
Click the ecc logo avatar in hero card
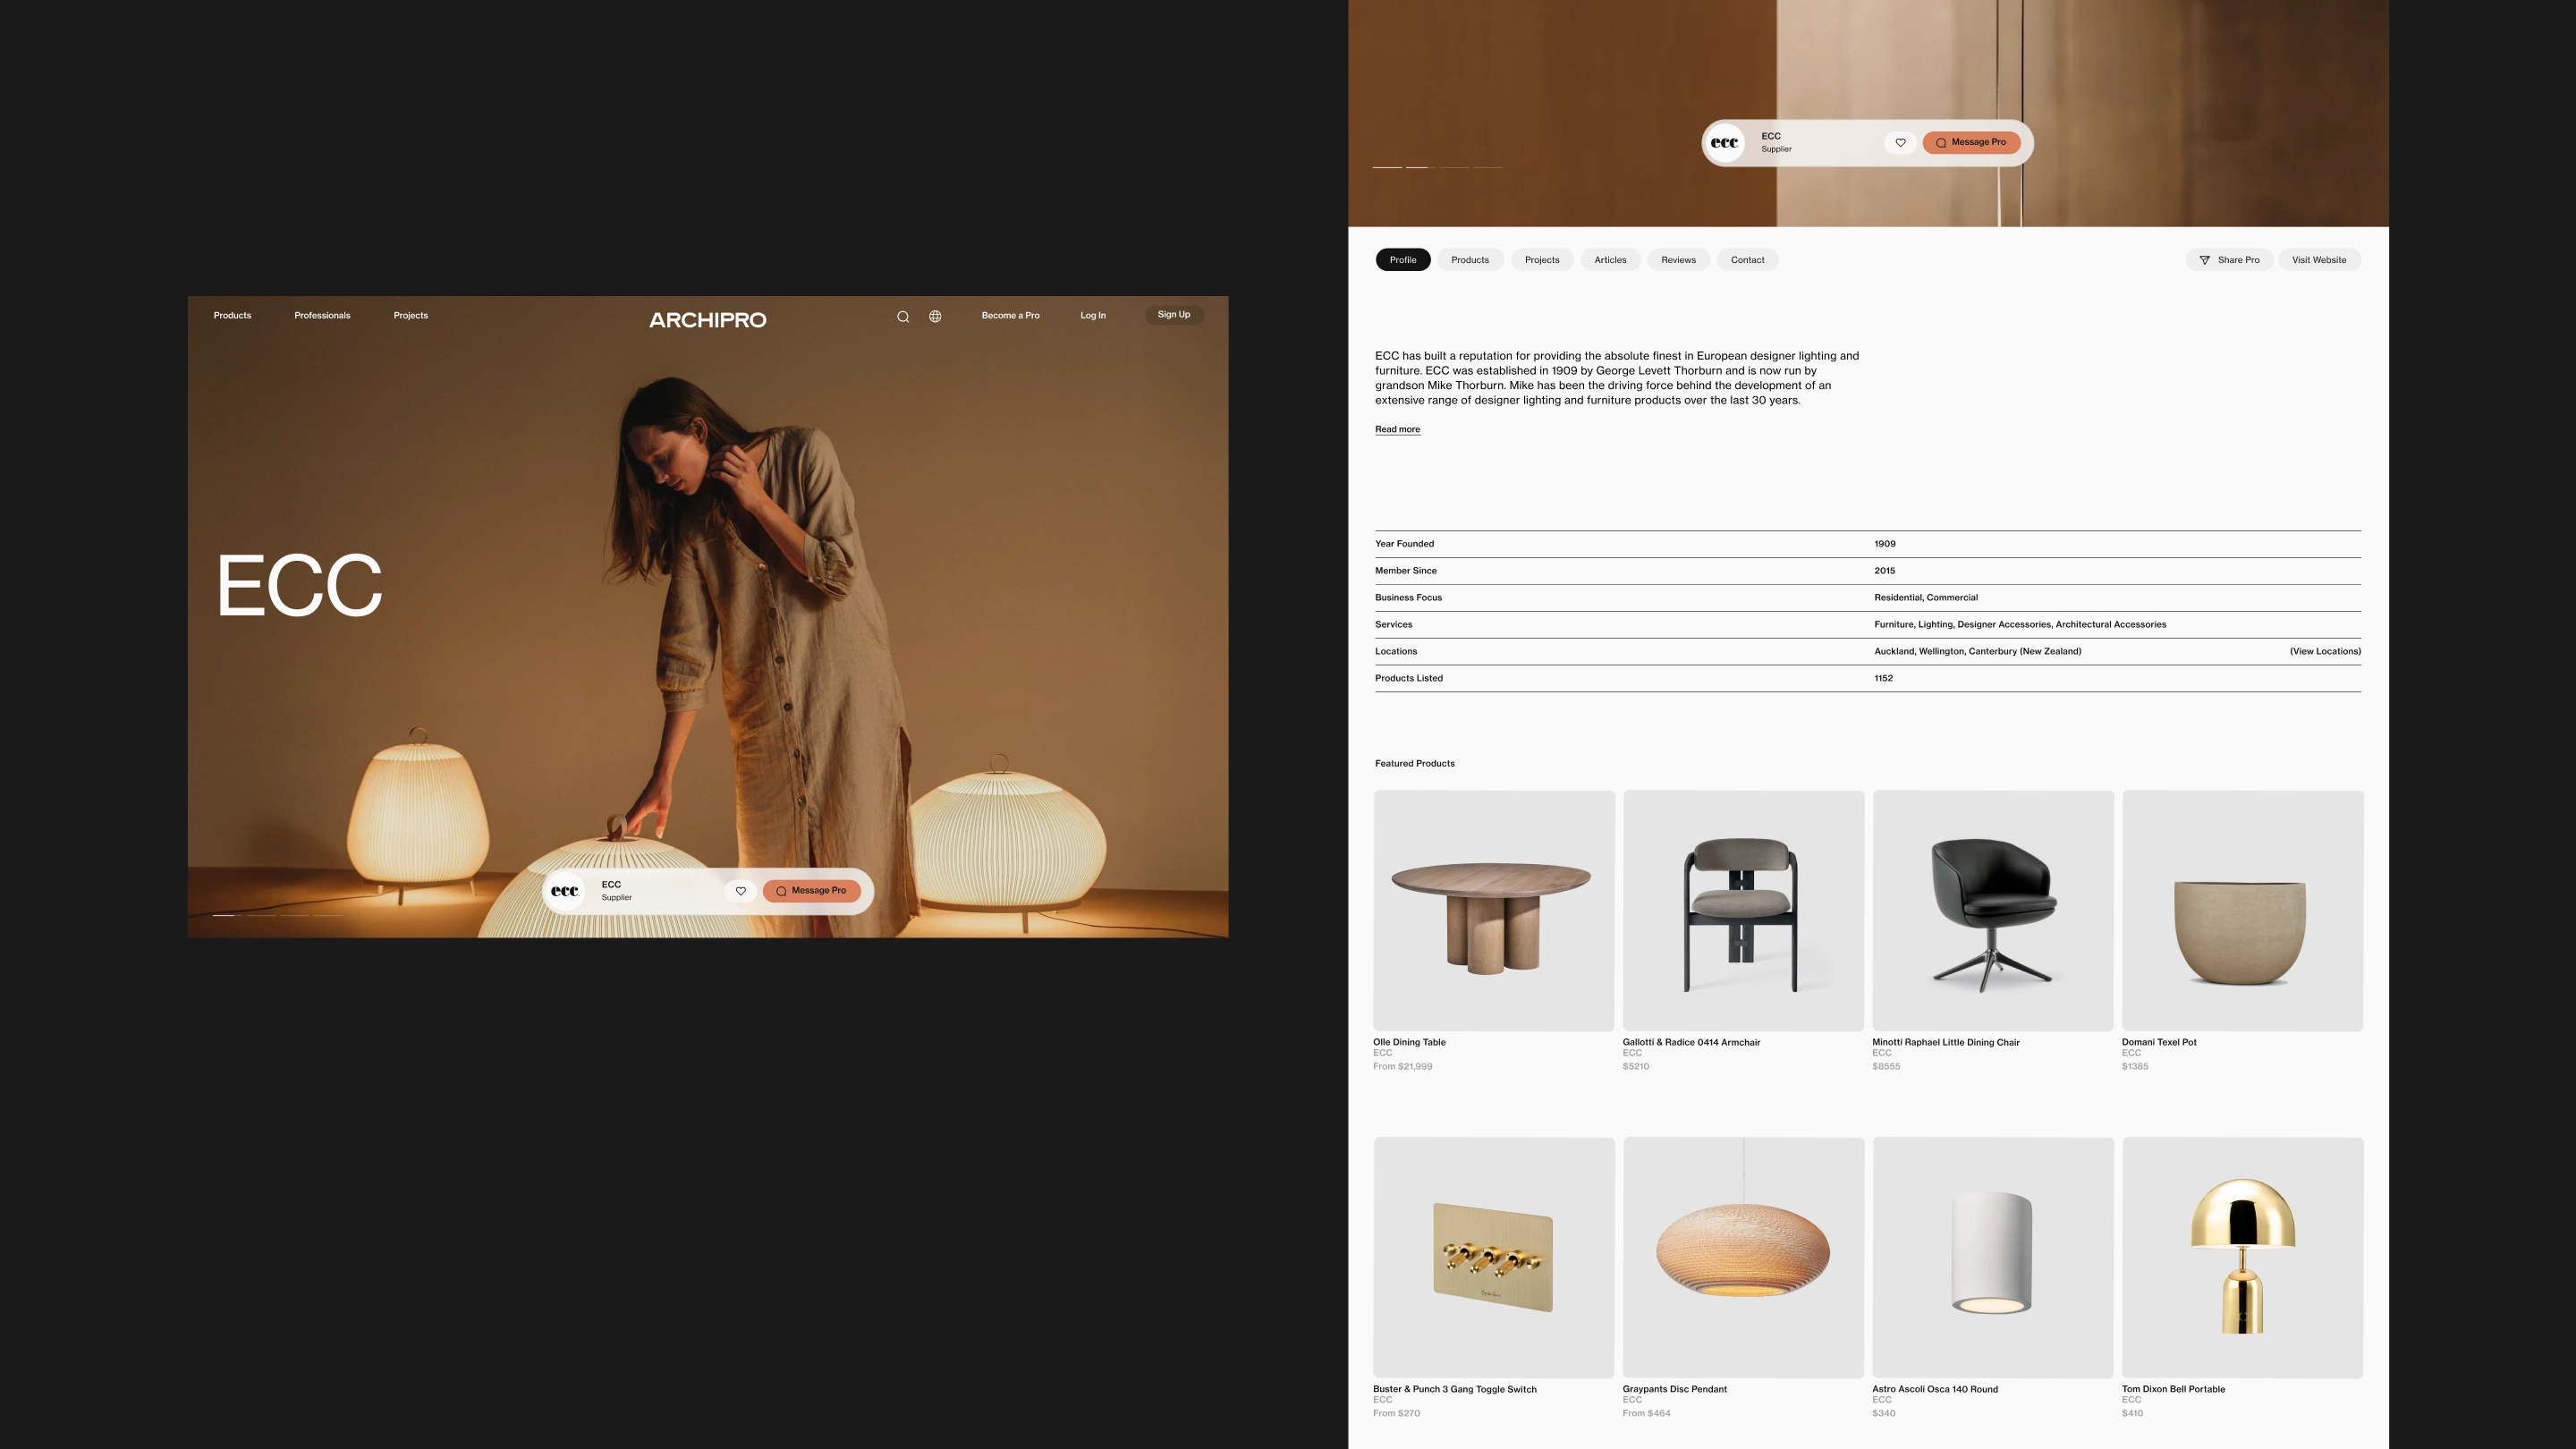click(x=565, y=891)
